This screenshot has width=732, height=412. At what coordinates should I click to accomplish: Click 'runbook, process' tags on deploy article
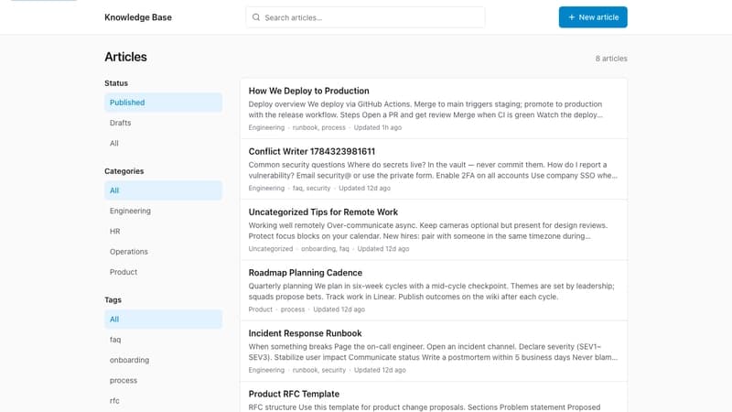pos(318,127)
